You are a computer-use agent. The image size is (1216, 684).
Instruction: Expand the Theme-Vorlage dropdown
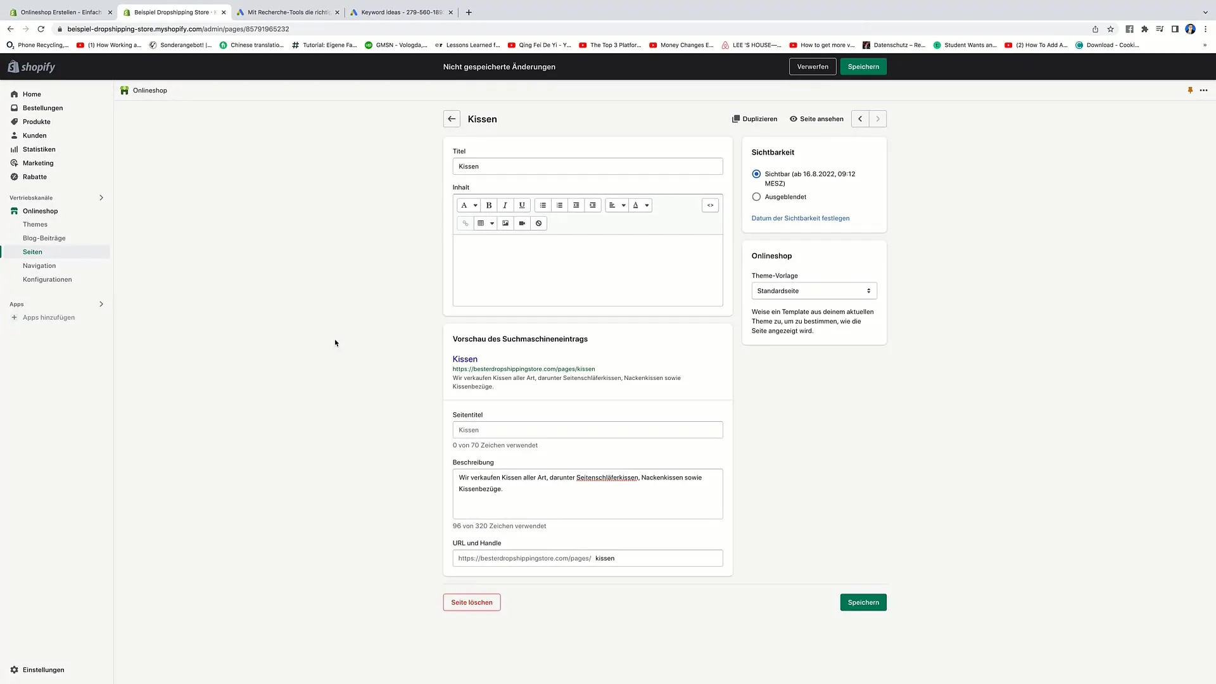click(814, 290)
